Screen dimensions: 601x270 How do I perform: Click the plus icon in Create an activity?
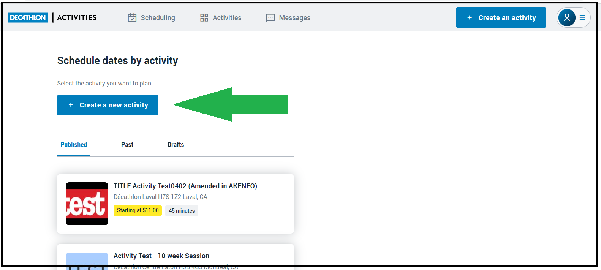470,17
